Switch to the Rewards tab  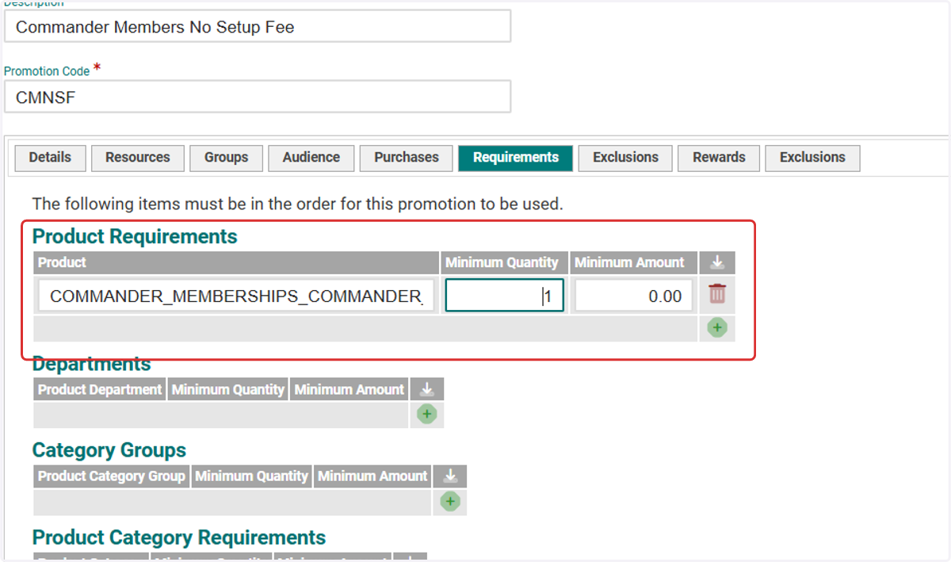point(719,158)
